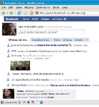Click the green forward arrow button

pyautogui.click(x=11, y=13)
